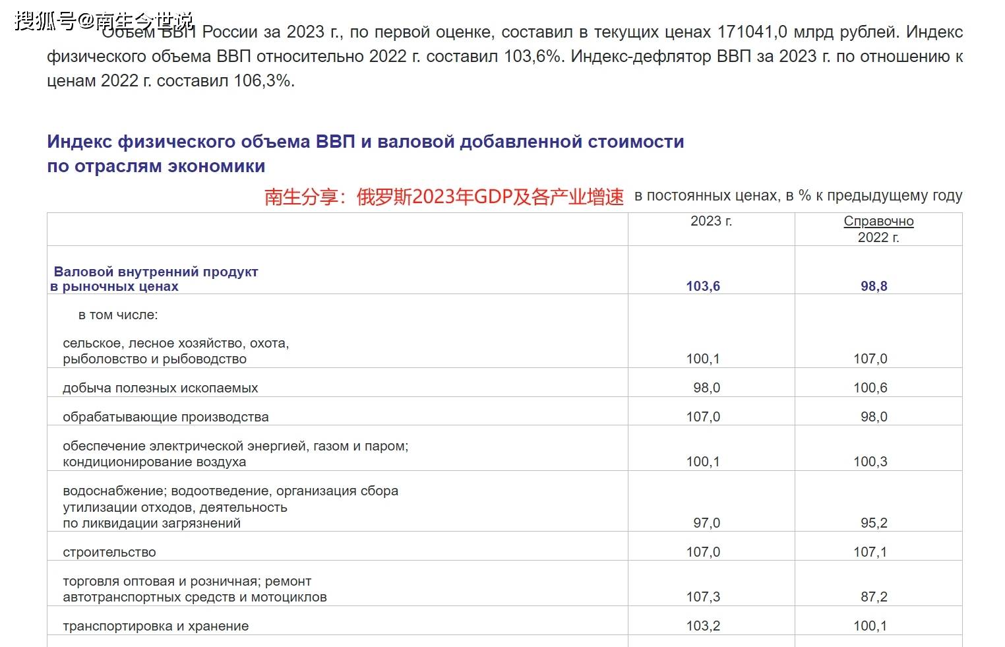Select the 2023 г. column header cell

pos(710,222)
